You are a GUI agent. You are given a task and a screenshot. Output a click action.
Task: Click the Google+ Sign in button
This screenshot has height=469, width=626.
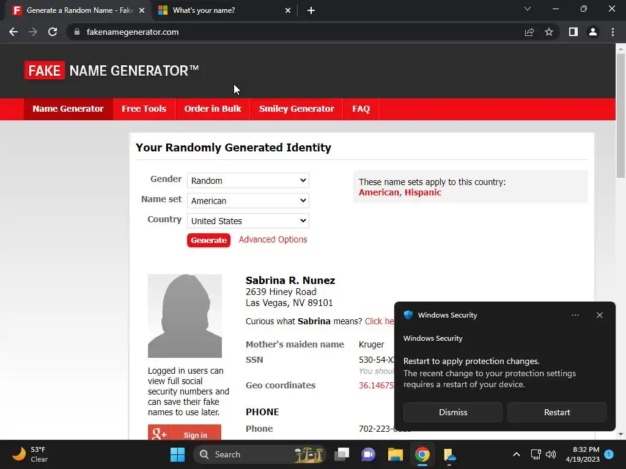(x=185, y=432)
